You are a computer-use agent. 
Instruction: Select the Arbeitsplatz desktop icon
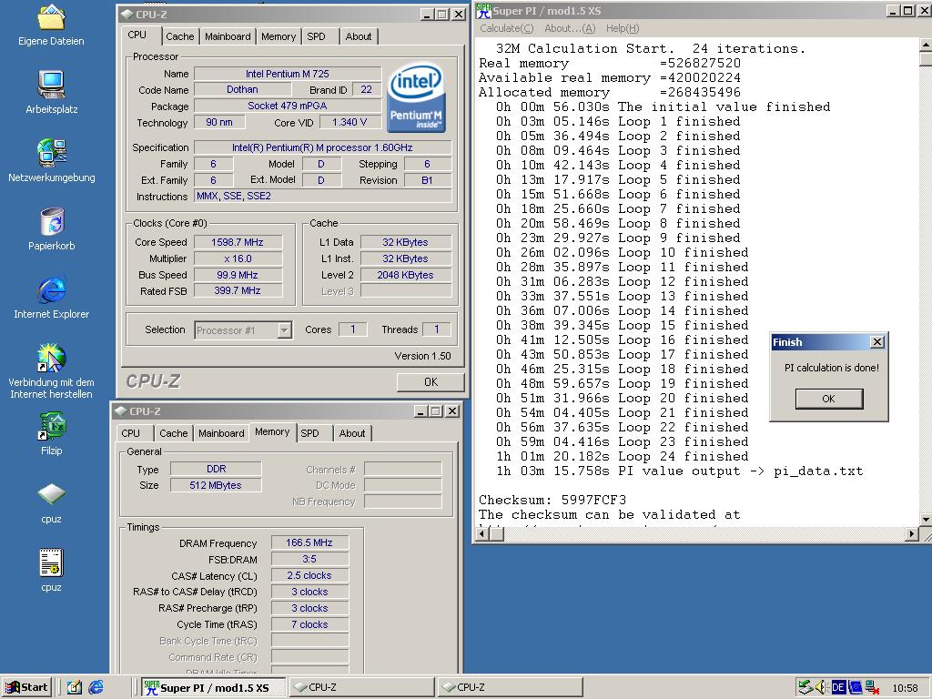(x=51, y=85)
